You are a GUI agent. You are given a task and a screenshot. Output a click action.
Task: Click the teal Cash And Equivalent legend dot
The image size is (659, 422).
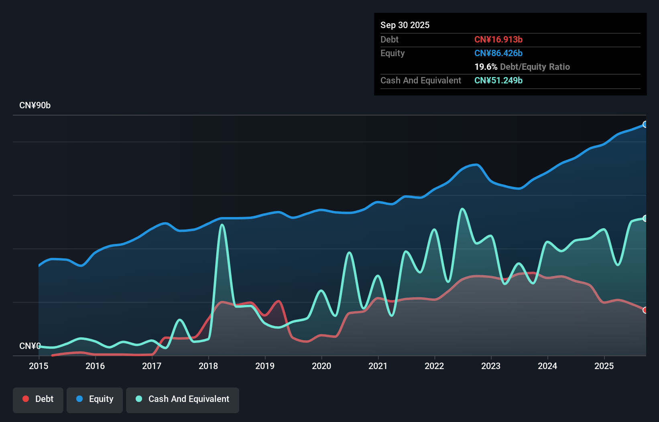pos(138,399)
